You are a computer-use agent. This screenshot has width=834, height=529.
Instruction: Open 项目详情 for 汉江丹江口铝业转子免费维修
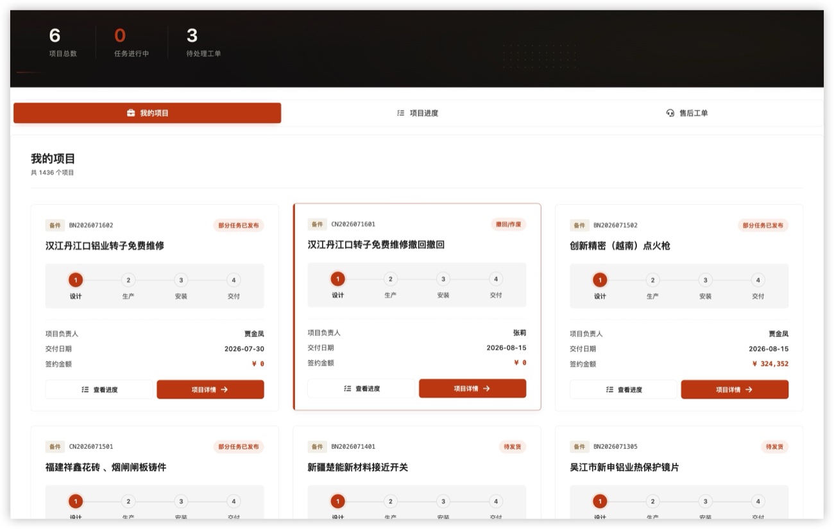click(210, 390)
